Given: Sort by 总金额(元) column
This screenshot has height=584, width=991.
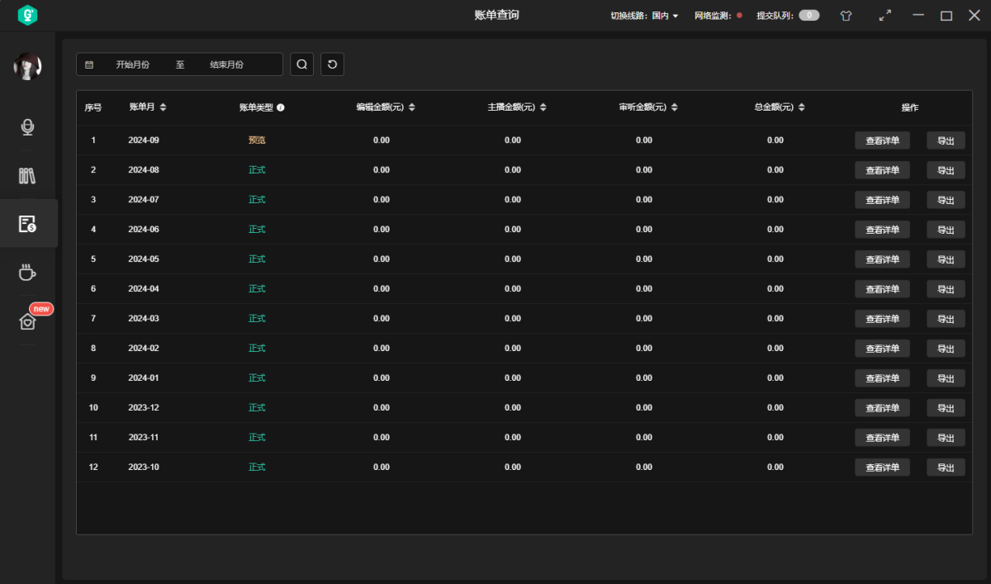Looking at the screenshot, I should [x=801, y=107].
